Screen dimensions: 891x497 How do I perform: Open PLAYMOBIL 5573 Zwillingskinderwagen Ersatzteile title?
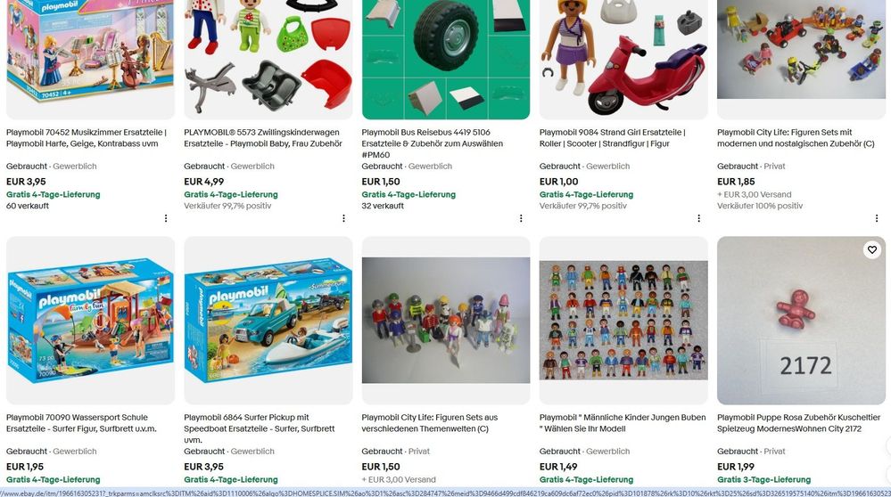pos(263,138)
